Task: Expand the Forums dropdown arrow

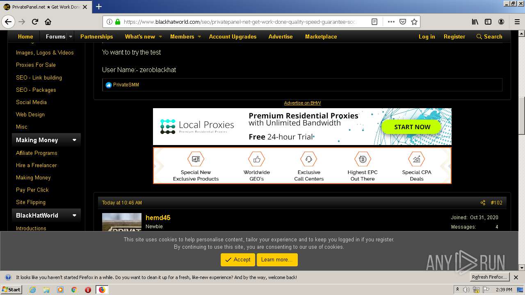Action: tap(71, 36)
